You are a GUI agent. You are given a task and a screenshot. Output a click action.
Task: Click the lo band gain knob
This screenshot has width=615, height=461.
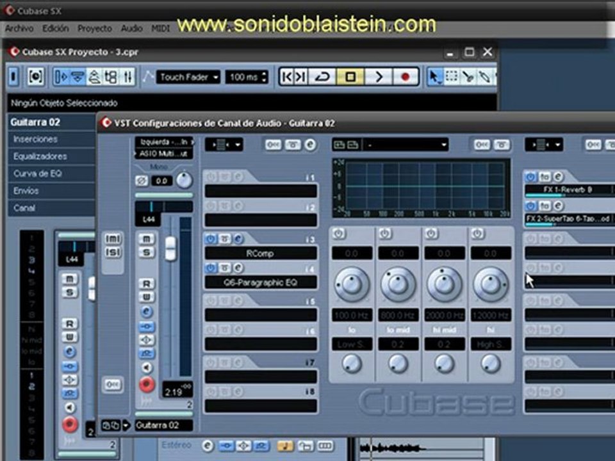coord(352,284)
